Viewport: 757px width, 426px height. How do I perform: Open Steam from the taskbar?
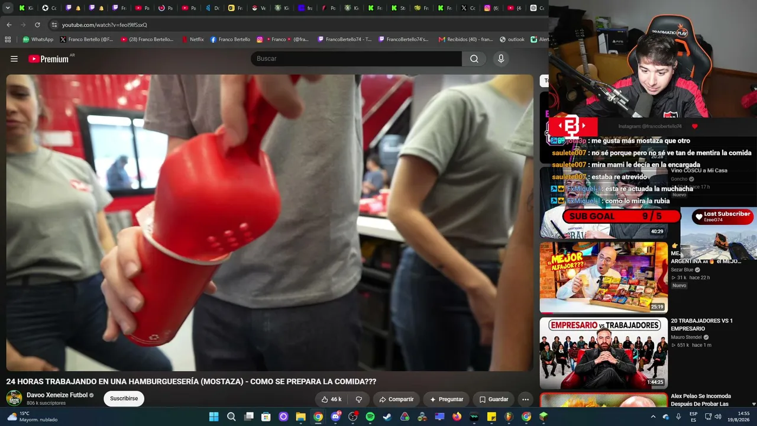[x=387, y=417]
